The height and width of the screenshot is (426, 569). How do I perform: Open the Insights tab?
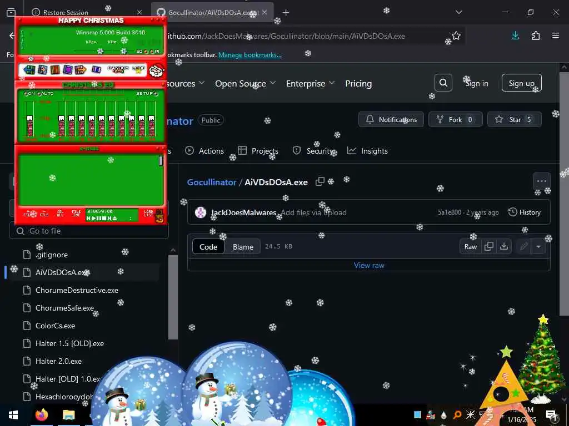click(x=368, y=151)
